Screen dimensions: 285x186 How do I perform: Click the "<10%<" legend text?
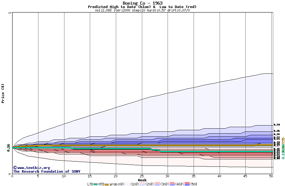click(x=135, y=184)
